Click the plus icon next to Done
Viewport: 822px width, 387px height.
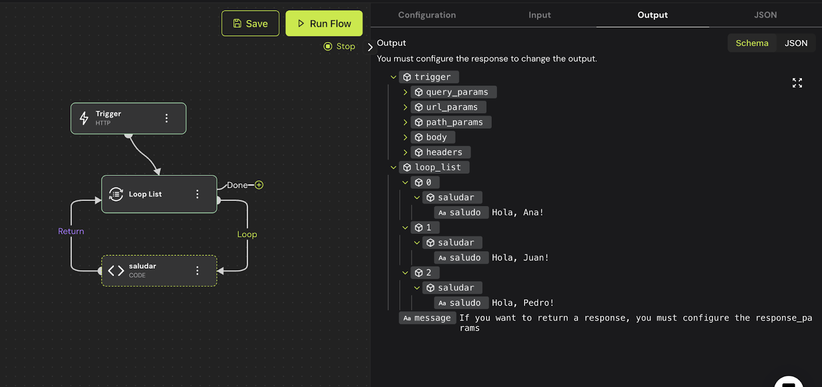coord(259,185)
